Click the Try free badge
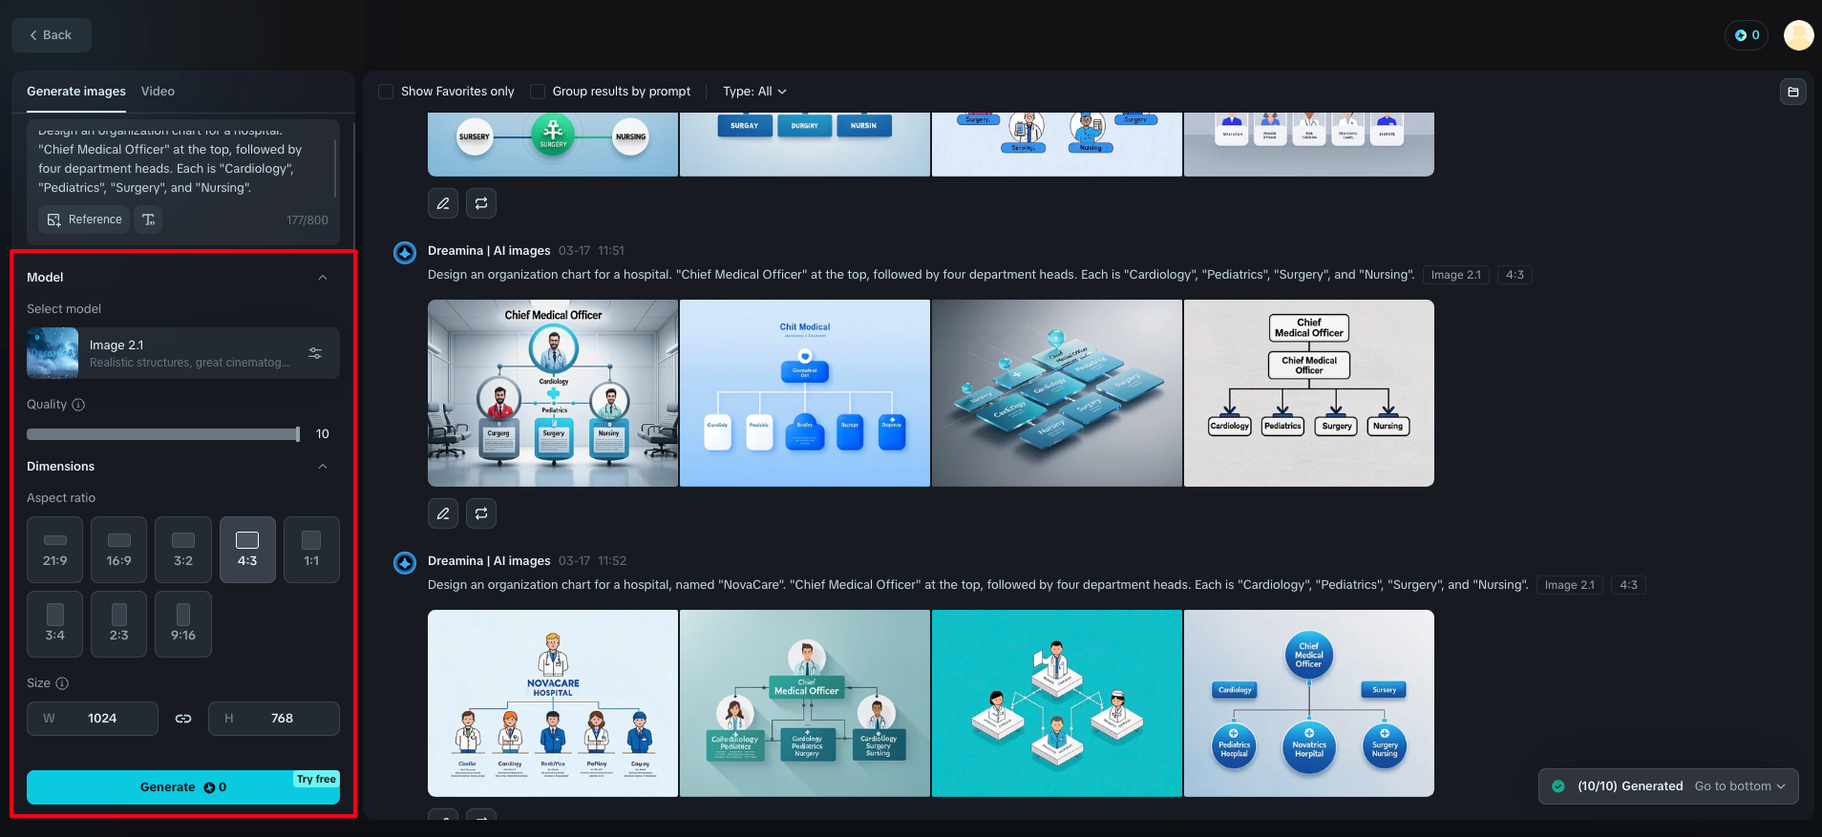Image resolution: width=1822 pixels, height=837 pixels. 316,779
